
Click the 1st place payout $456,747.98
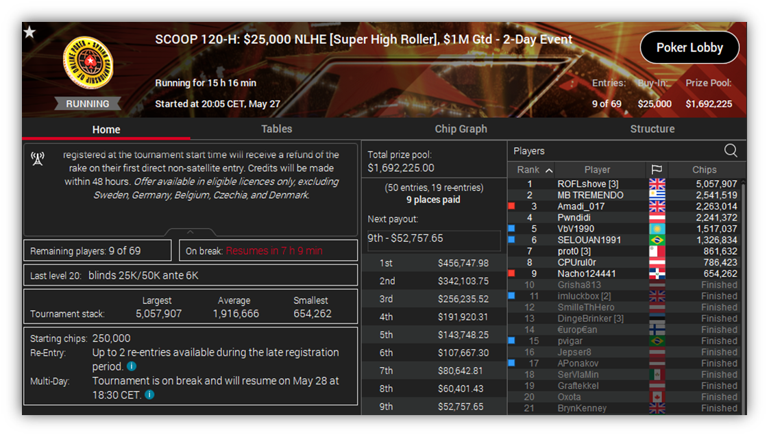point(463,263)
